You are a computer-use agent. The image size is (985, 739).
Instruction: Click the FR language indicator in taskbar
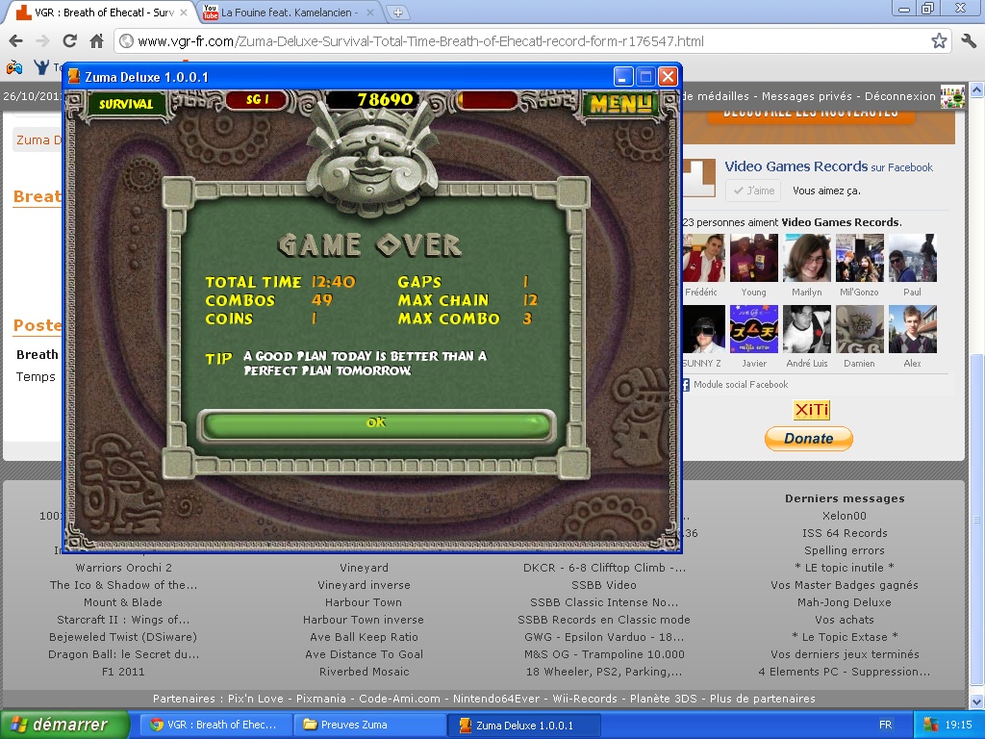click(x=884, y=725)
